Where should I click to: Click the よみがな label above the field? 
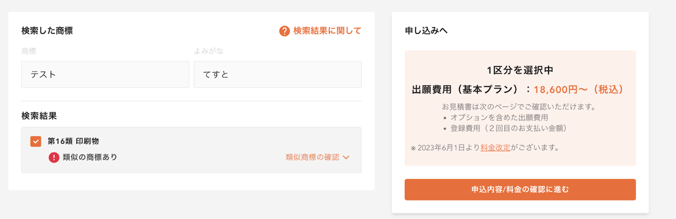pyautogui.click(x=207, y=51)
